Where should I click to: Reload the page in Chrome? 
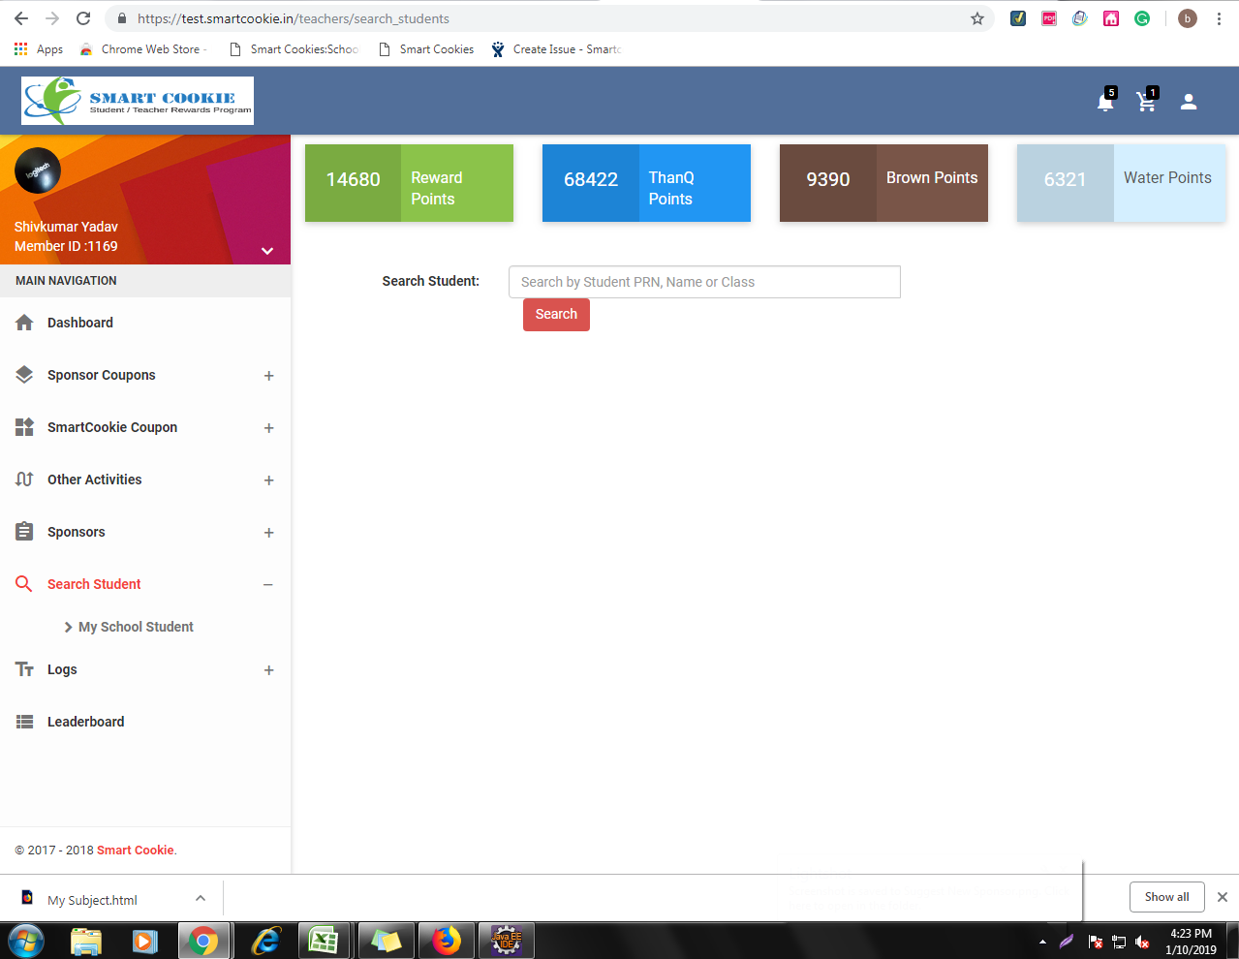pyautogui.click(x=83, y=18)
